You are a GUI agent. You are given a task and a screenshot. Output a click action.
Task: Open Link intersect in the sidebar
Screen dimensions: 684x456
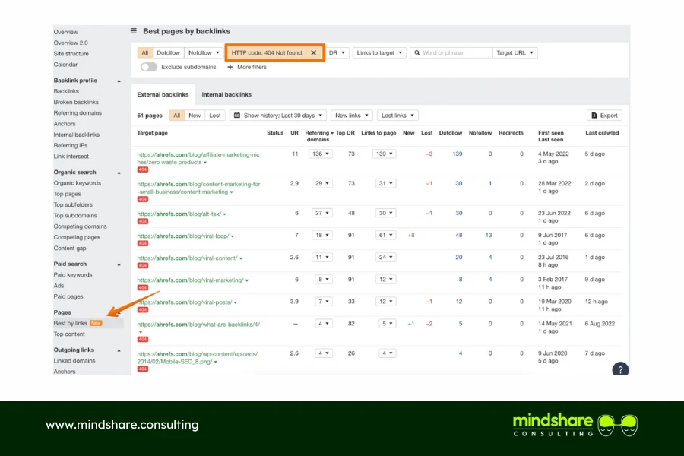coord(71,157)
